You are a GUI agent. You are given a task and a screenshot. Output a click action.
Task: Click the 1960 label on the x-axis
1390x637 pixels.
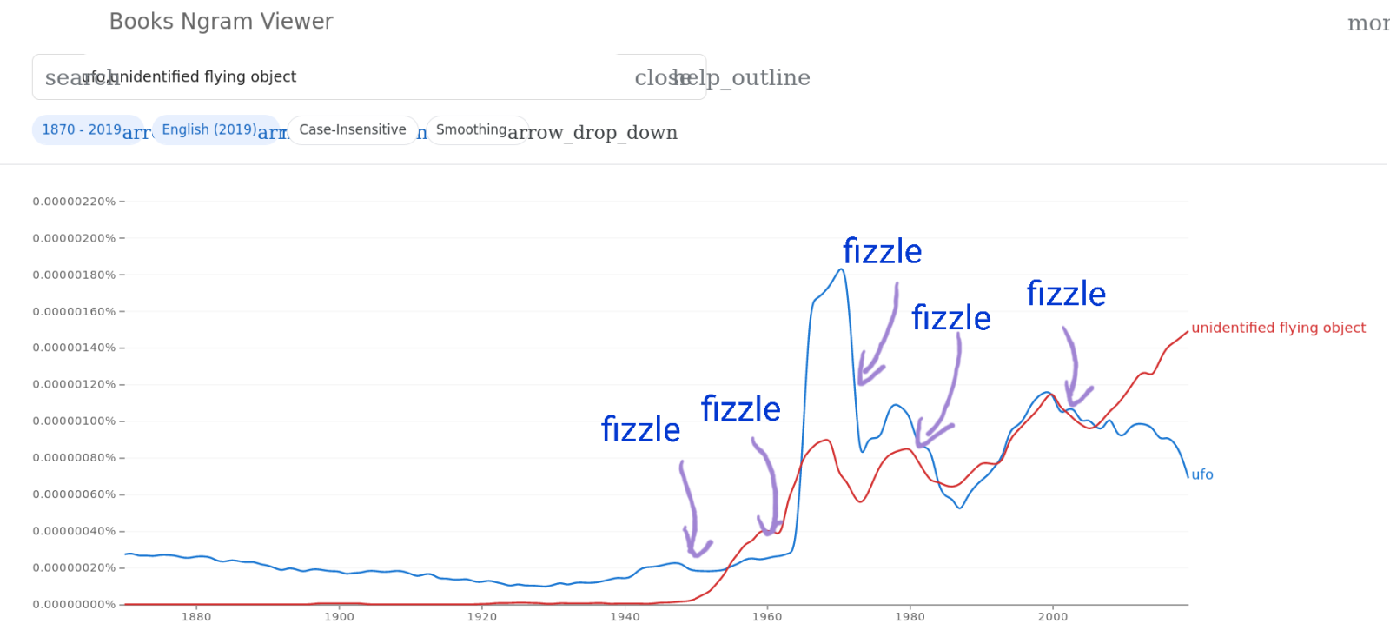(767, 617)
